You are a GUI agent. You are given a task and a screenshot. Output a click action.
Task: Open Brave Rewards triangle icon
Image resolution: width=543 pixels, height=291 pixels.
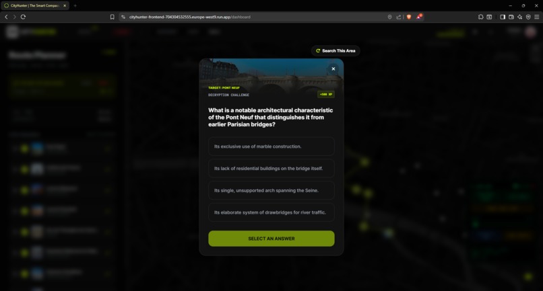pos(418,17)
